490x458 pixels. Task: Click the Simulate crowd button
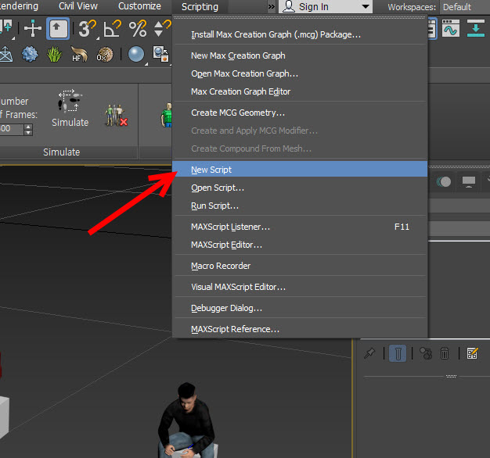(70, 109)
